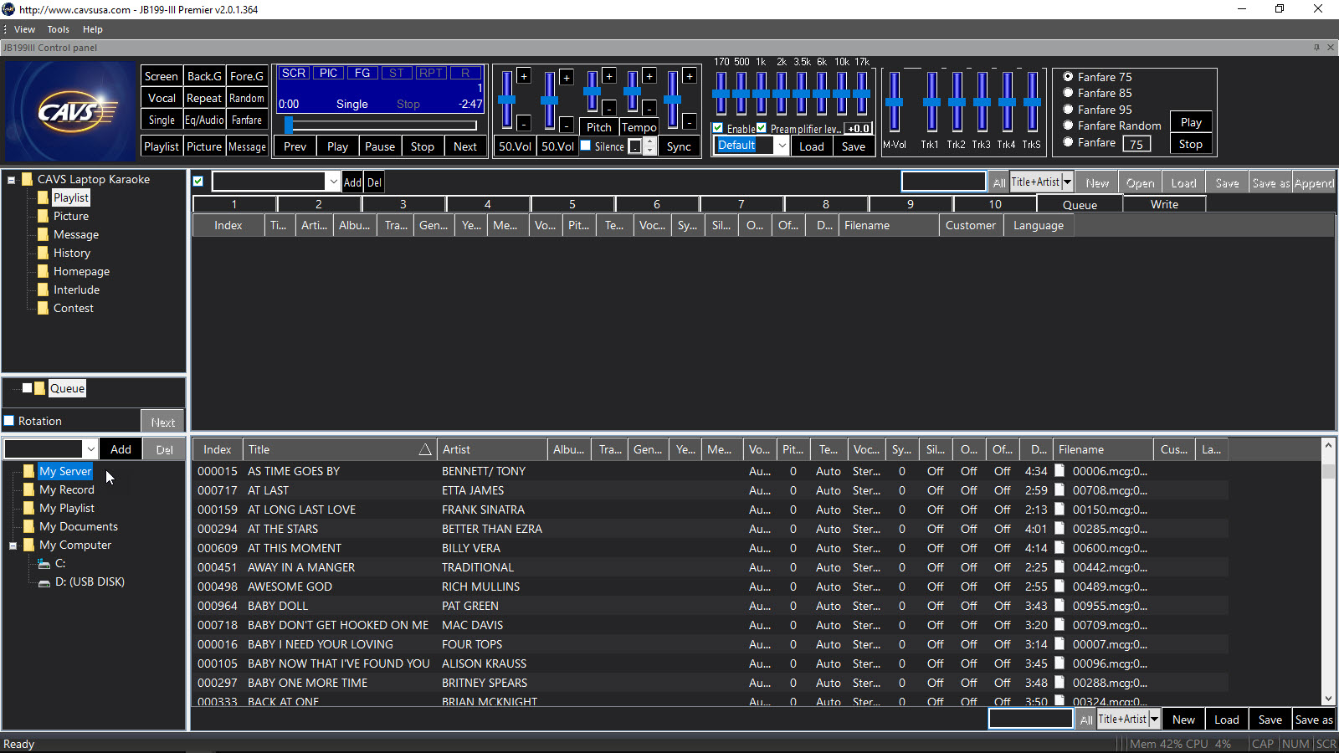Click the Fanfare Stop button
Viewport: 1339px width, 753px height.
[x=1191, y=144]
